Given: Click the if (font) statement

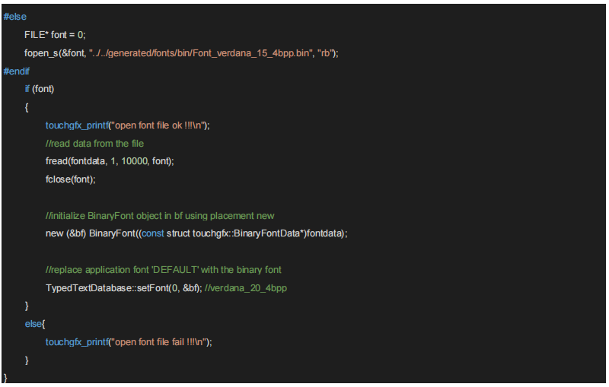Looking at the screenshot, I should click(40, 89).
